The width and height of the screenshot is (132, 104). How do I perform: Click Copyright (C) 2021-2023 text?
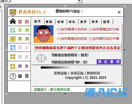[x=85, y=78]
